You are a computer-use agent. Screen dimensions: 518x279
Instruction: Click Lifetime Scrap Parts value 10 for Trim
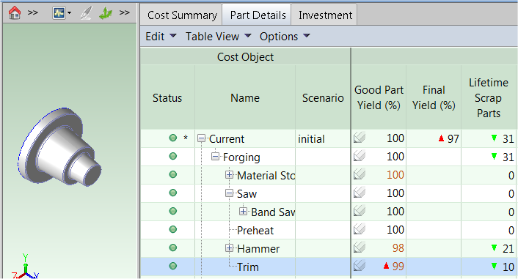(508, 267)
